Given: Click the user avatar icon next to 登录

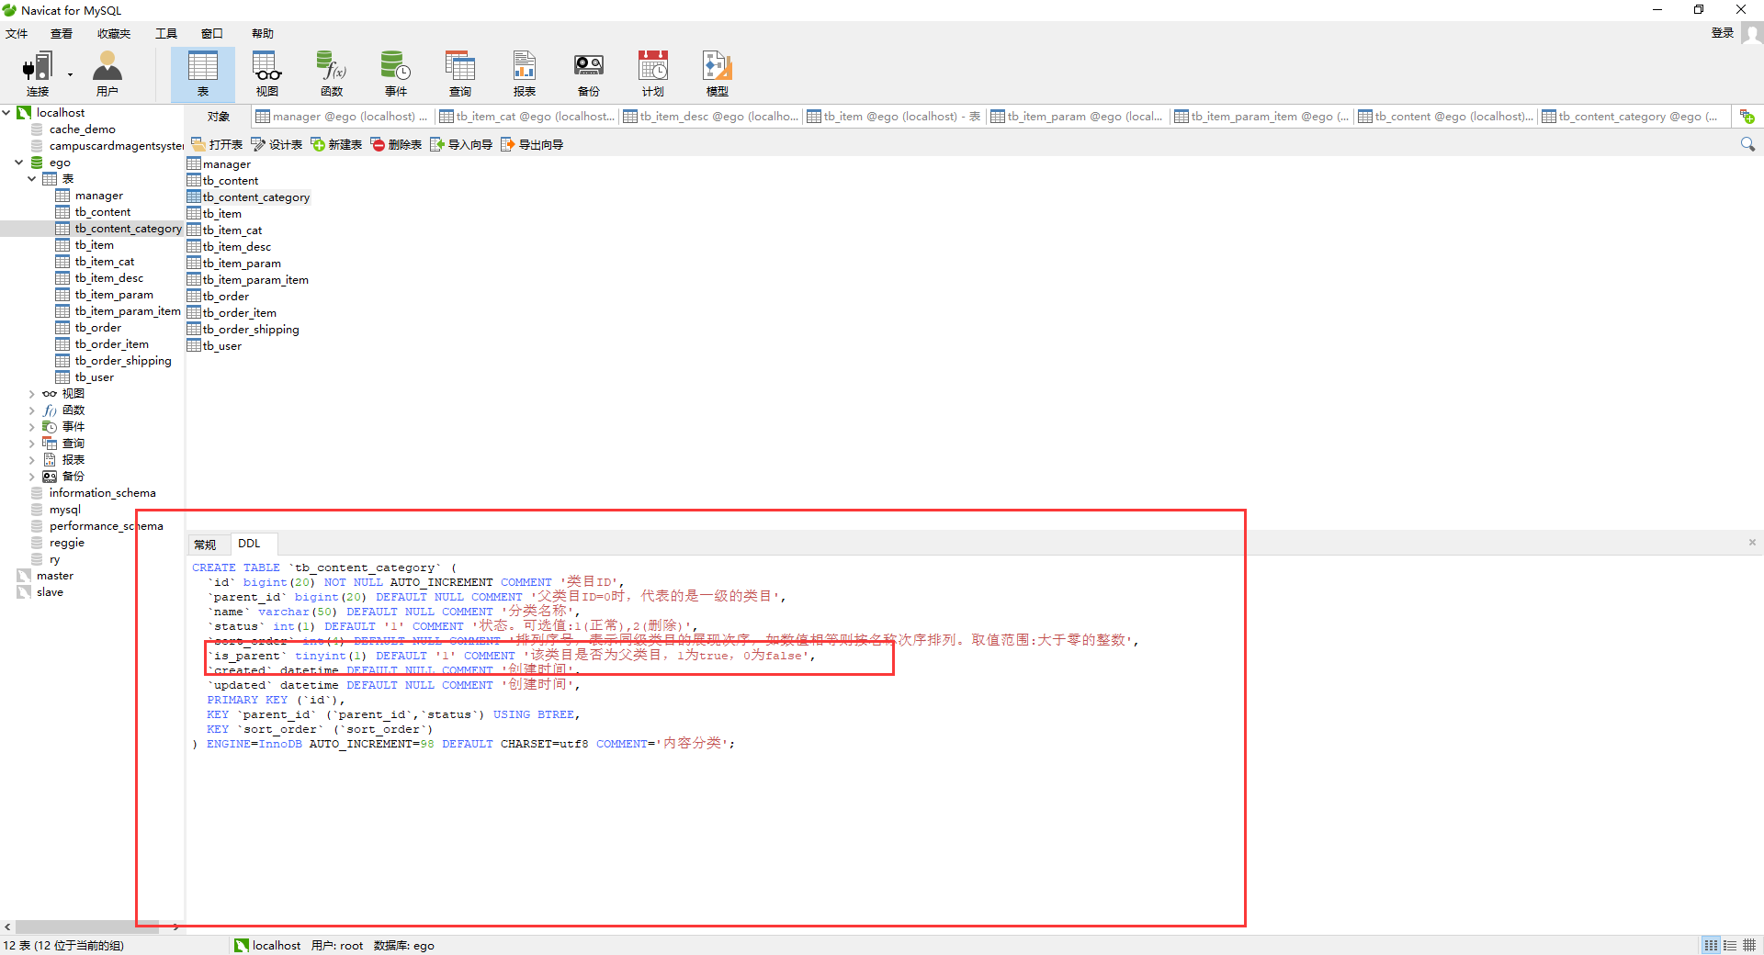Looking at the screenshot, I should point(1751,34).
